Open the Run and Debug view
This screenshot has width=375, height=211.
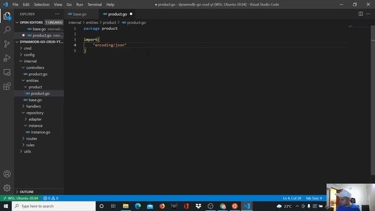pos(7,58)
